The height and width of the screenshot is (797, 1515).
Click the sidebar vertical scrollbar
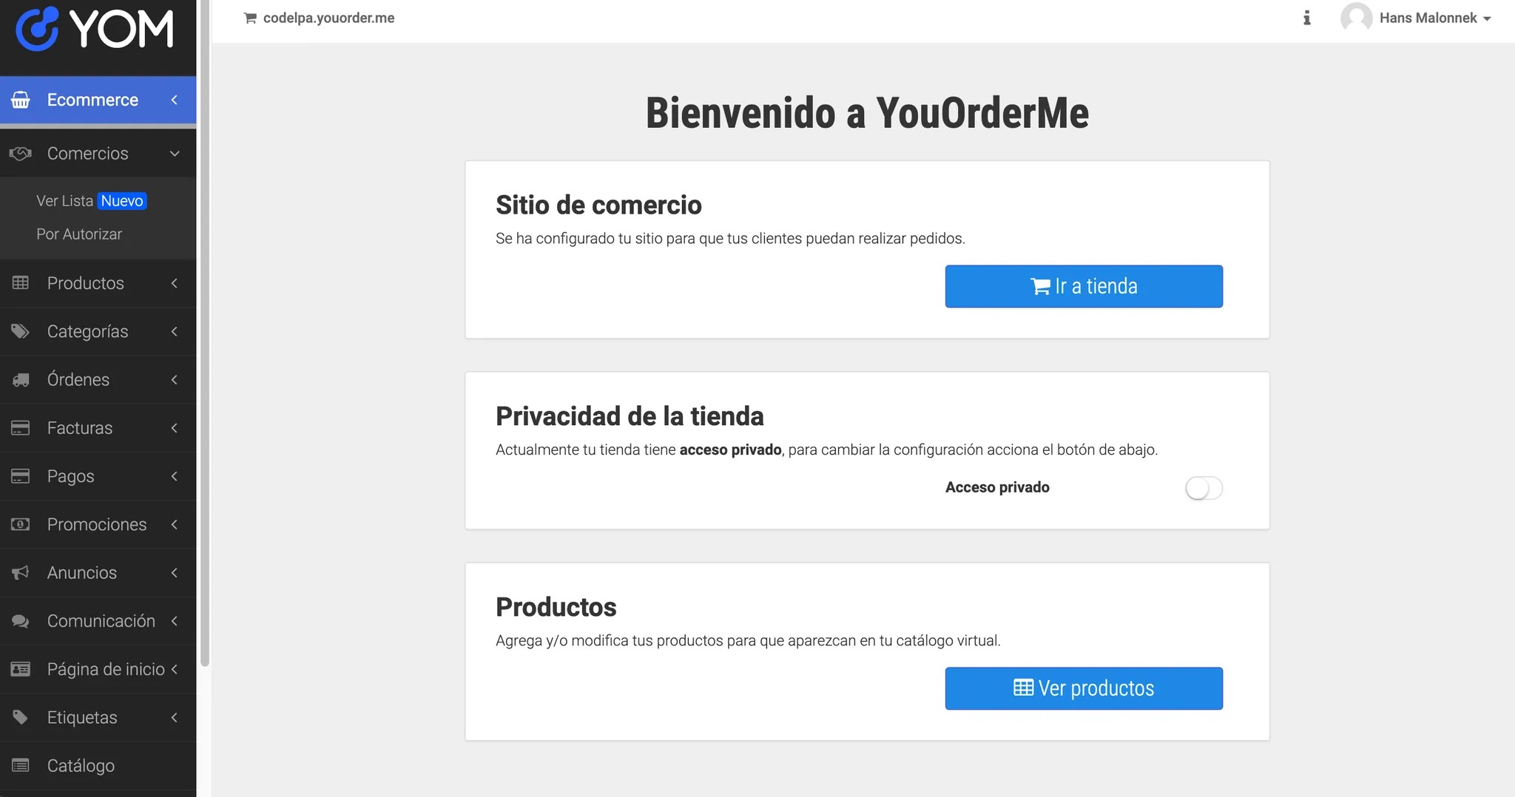(x=205, y=333)
